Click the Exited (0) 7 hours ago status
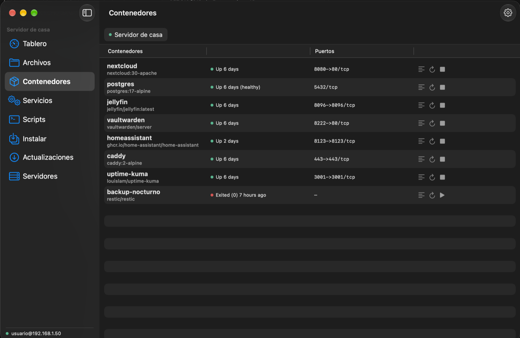The width and height of the screenshot is (520, 338). click(241, 195)
